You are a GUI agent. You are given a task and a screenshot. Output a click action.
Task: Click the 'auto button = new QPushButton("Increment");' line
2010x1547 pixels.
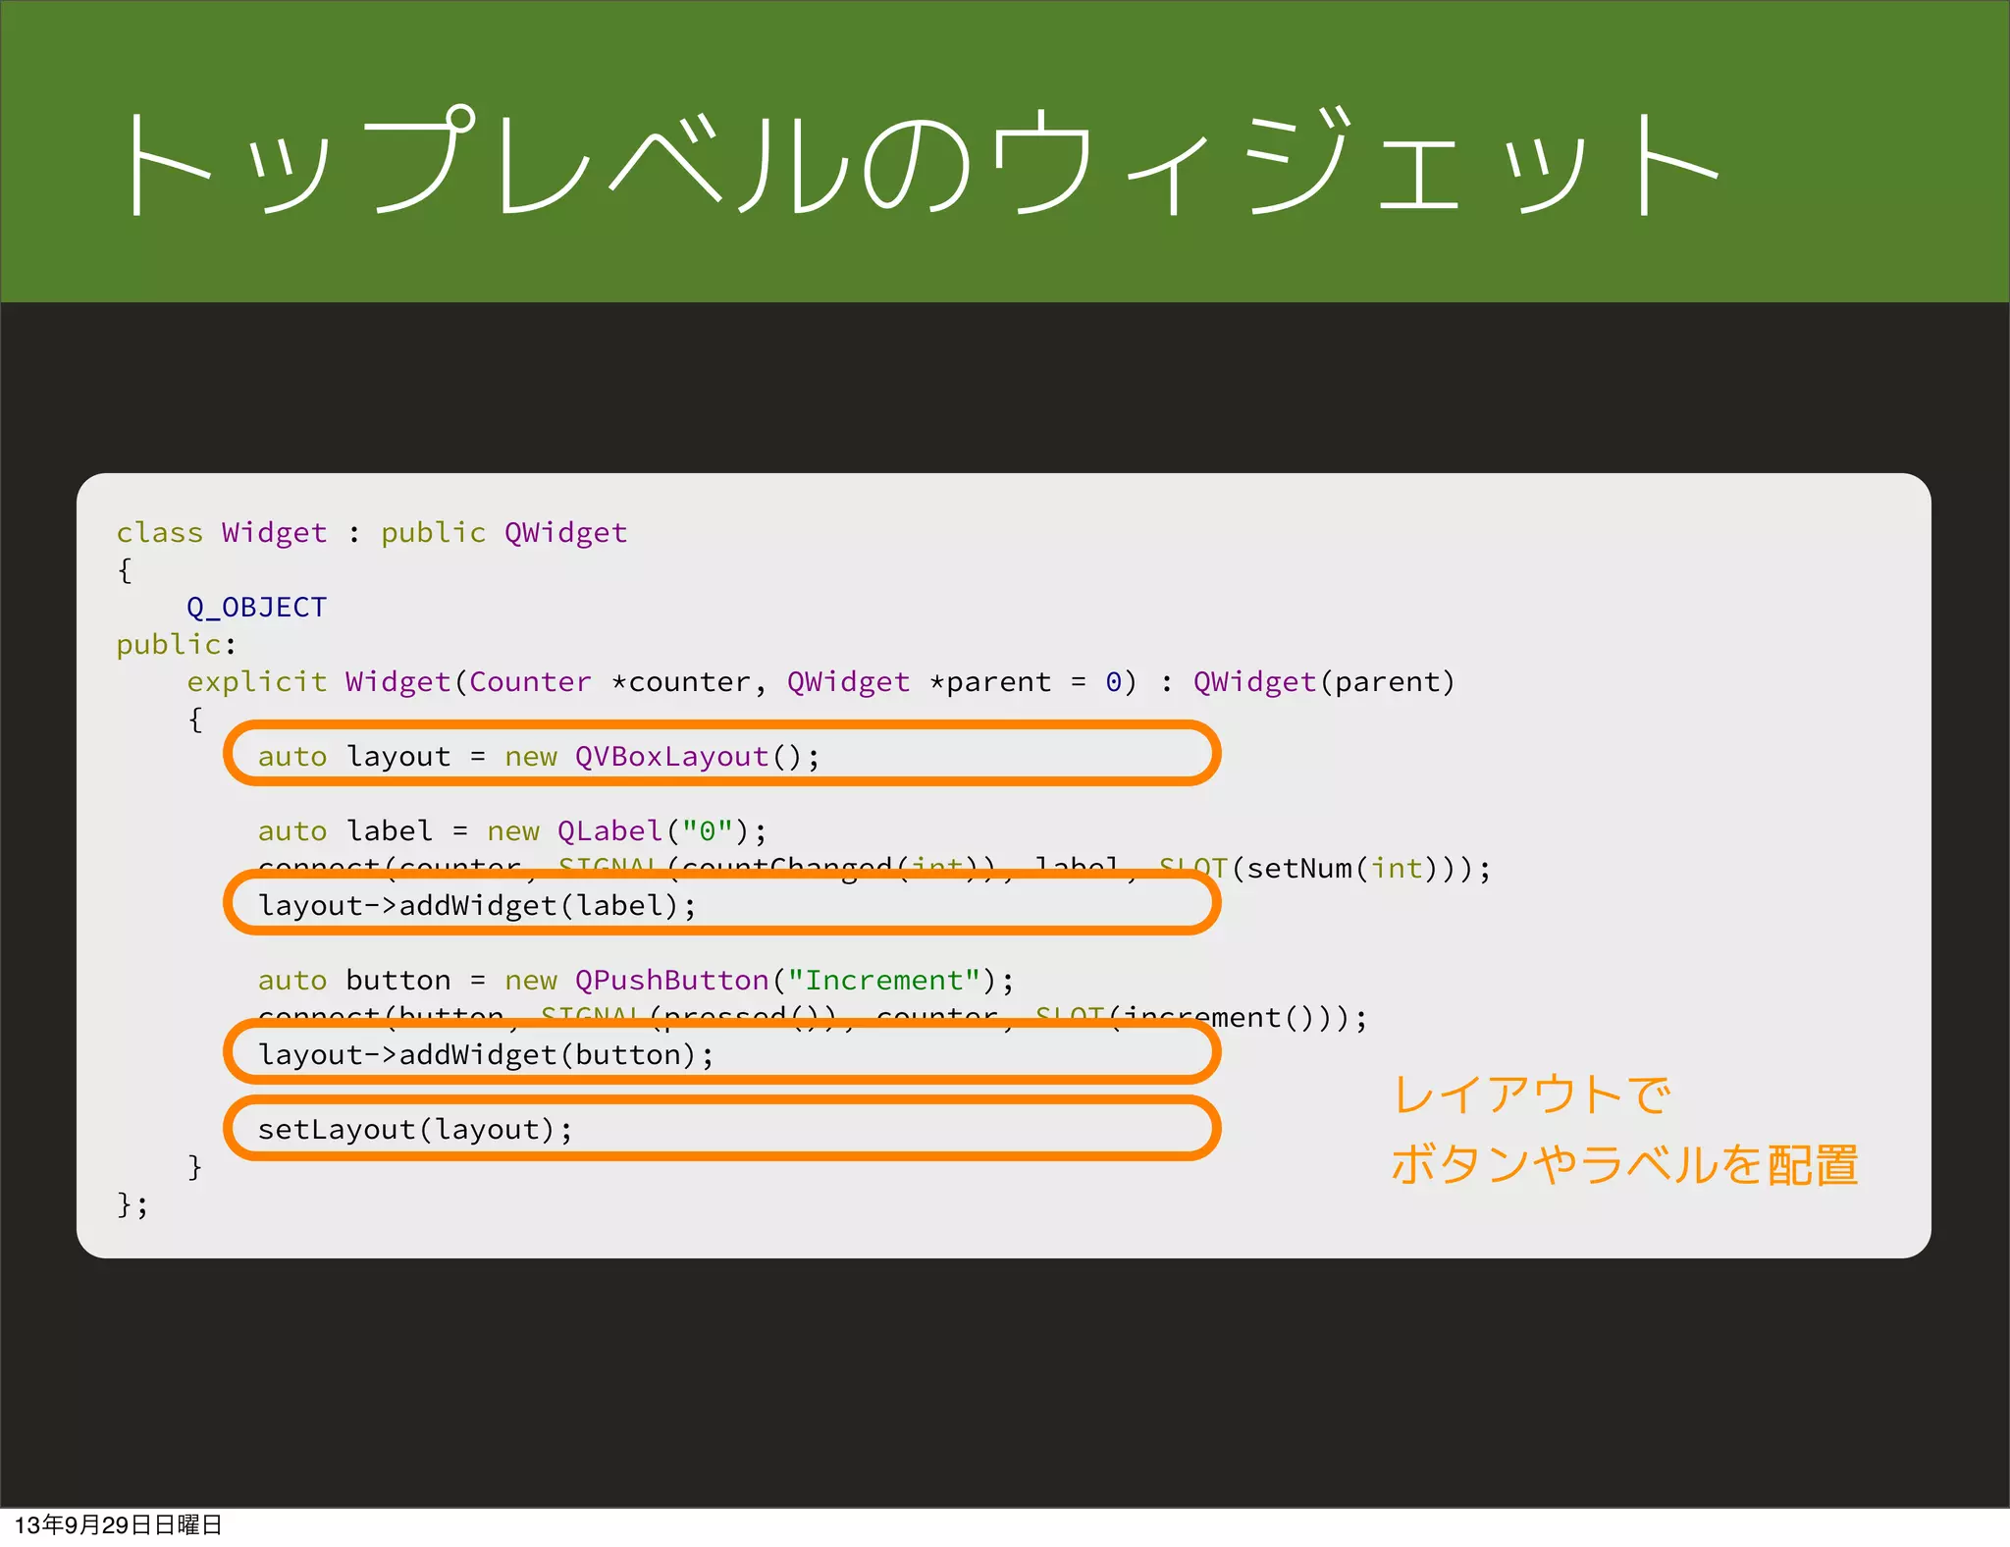(636, 981)
